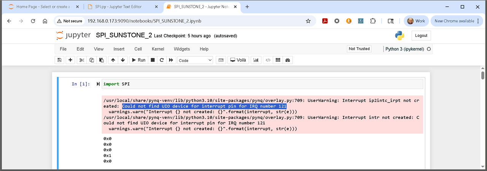Open Adobe Acrobat extension icon
The height and width of the screenshot is (171, 487).
pyautogui.click(x=325, y=21)
